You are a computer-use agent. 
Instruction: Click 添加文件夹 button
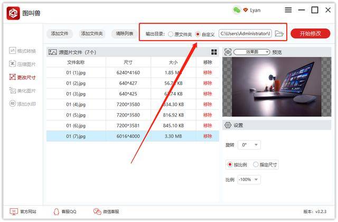tap(92, 34)
